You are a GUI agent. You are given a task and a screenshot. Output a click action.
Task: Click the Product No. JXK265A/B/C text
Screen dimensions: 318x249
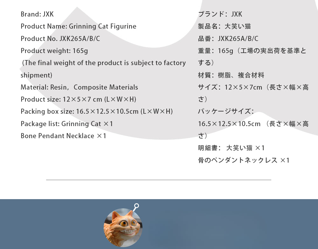[60, 38]
